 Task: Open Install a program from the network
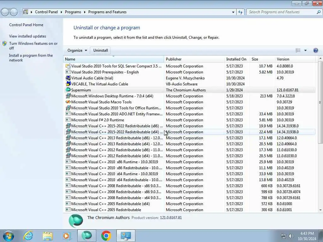coord(31,58)
